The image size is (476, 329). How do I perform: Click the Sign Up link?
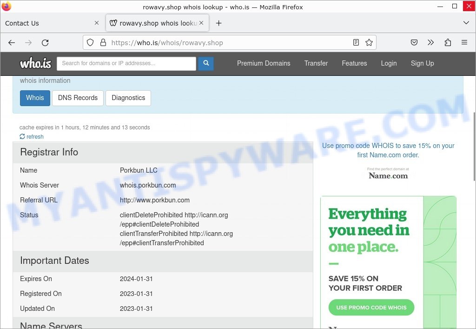(422, 63)
